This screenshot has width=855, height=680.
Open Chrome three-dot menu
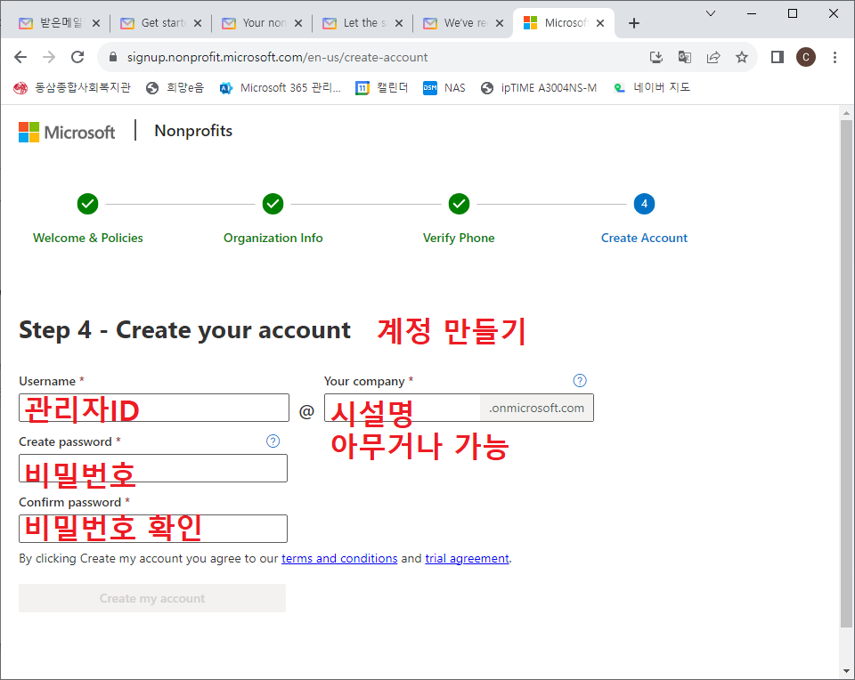(835, 57)
